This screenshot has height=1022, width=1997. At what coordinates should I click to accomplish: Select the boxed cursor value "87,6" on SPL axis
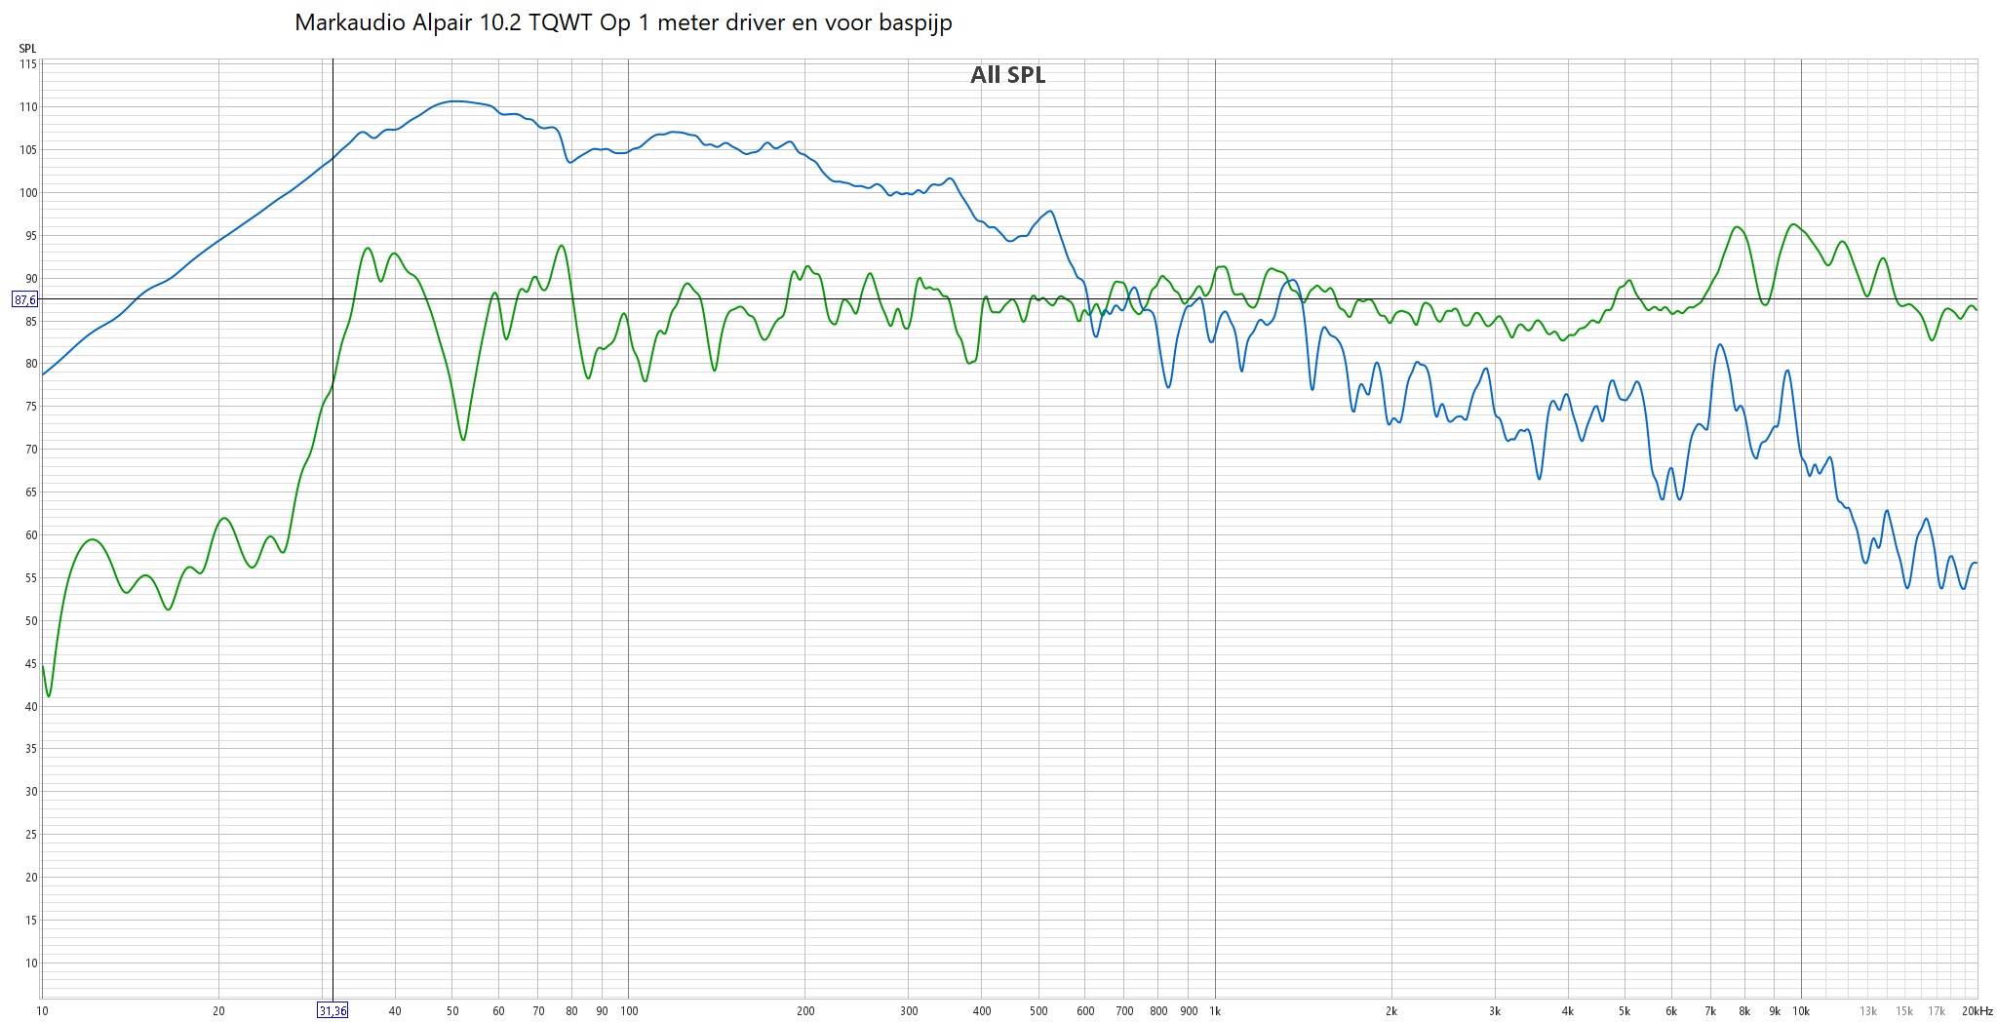(25, 299)
